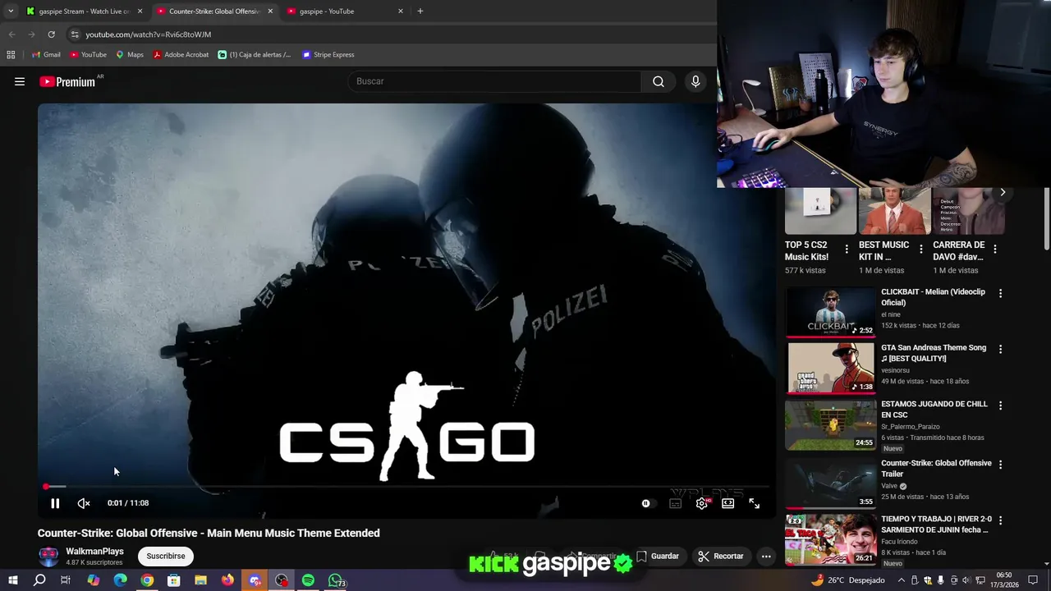Launch Microsoft Edge from the taskbar
This screenshot has width=1051, height=591.
(x=120, y=580)
